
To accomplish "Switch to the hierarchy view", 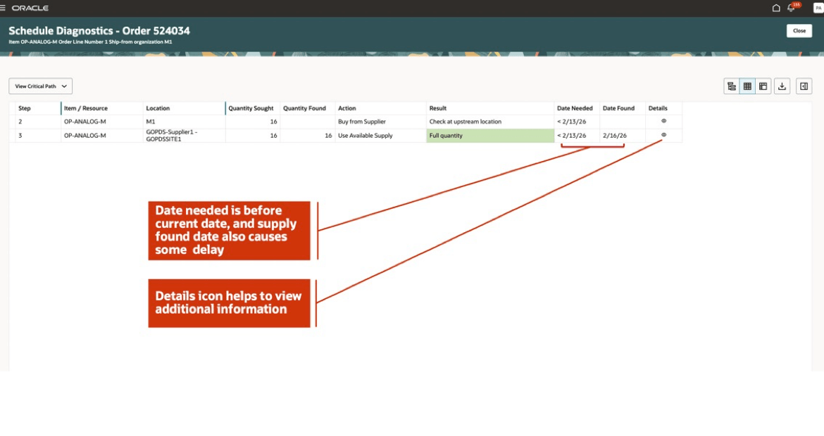I will 731,86.
